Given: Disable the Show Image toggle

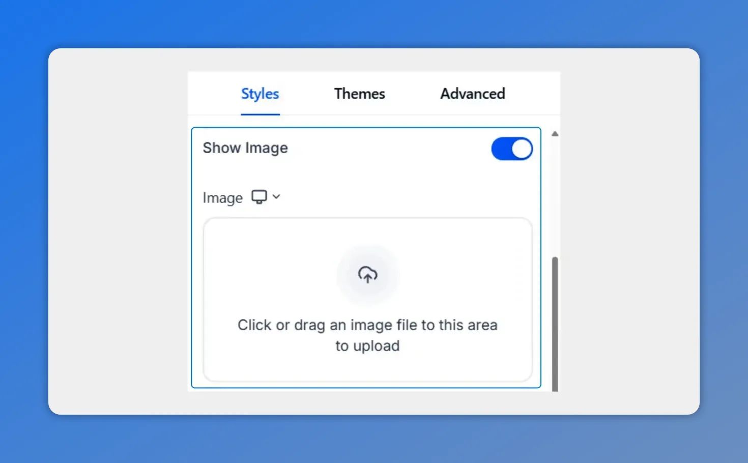Looking at the screenshot, I should 511,149.
